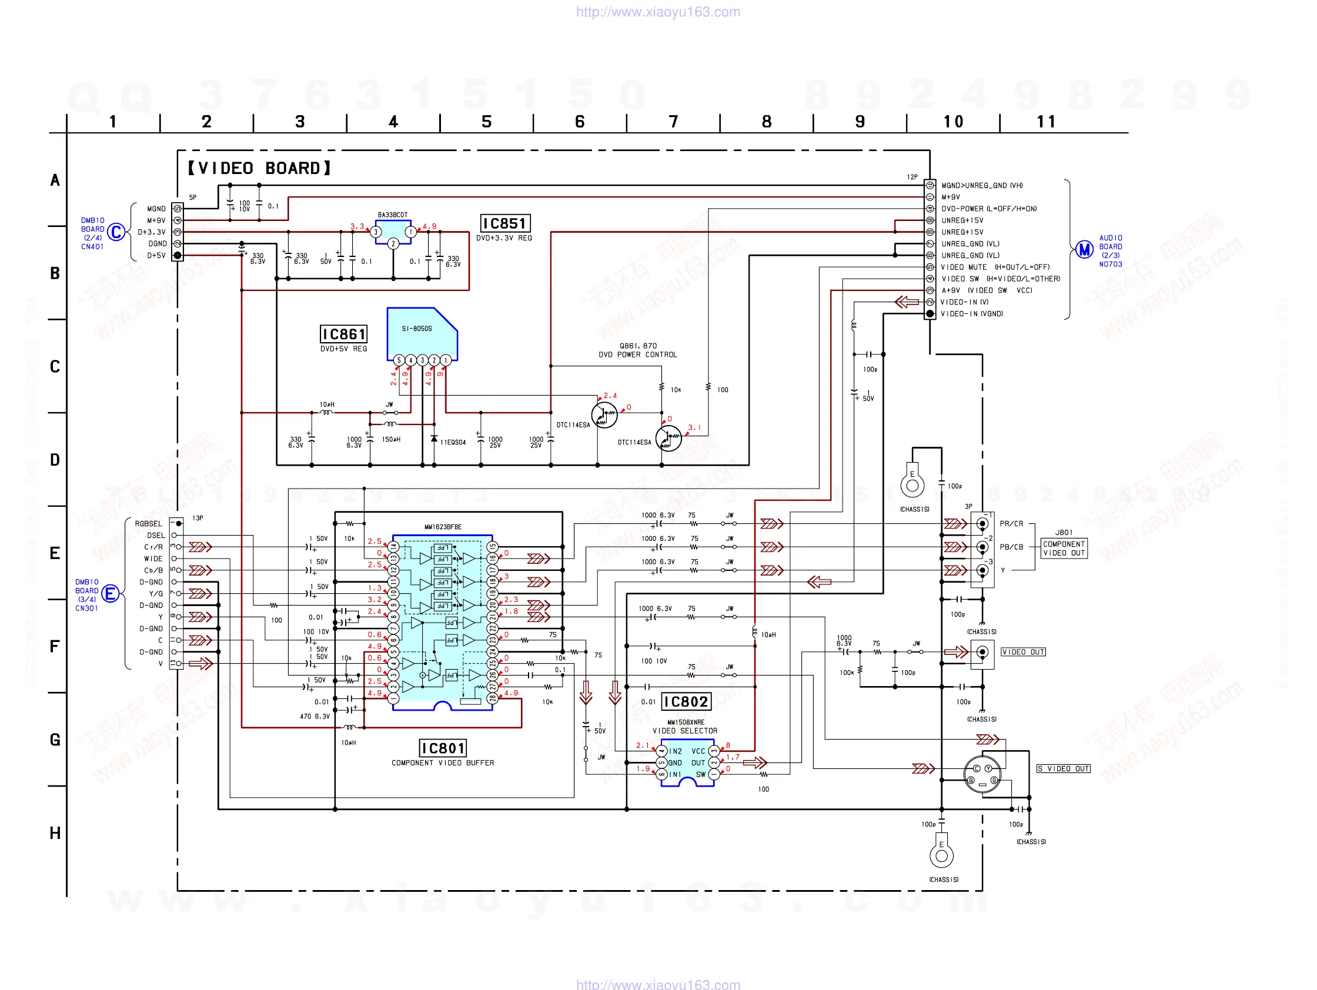Click the VIDEO BOARD title text
The height and width of the screenshot is (990, 1317).
(259, 169)
